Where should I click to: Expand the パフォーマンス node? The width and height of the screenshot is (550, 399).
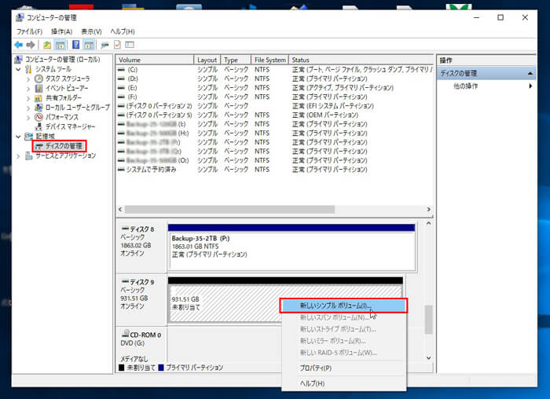tap(28, 117)
